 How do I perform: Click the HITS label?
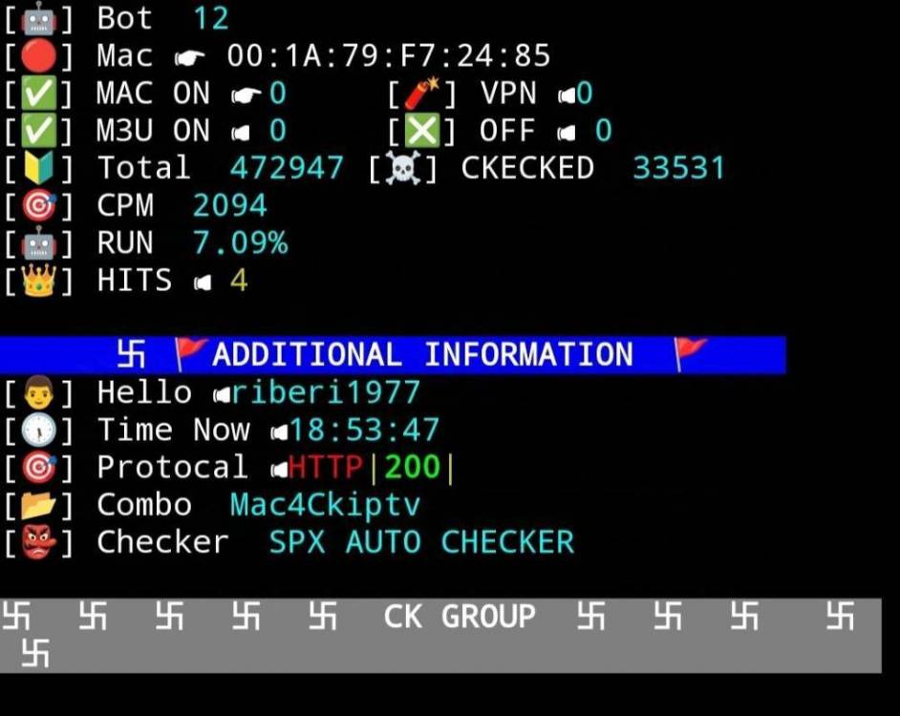pos(135,281)
